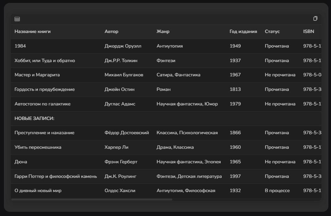Click the author cell 'Дж.Р.Р. Толкин'
The height and width of the screenshot is (216, 331).
121,60
